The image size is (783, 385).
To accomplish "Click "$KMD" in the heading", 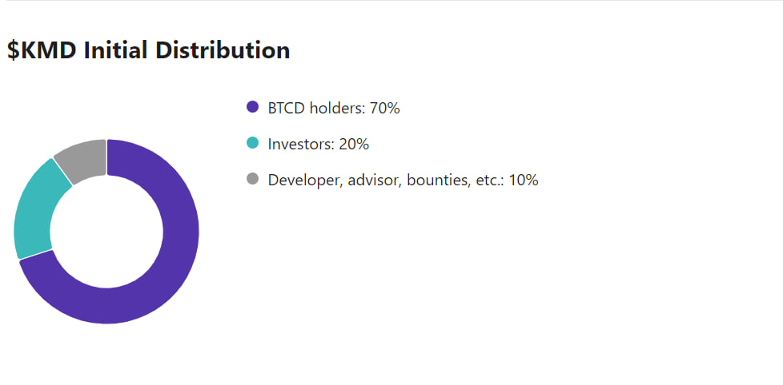I will click(x=42, y=50).
